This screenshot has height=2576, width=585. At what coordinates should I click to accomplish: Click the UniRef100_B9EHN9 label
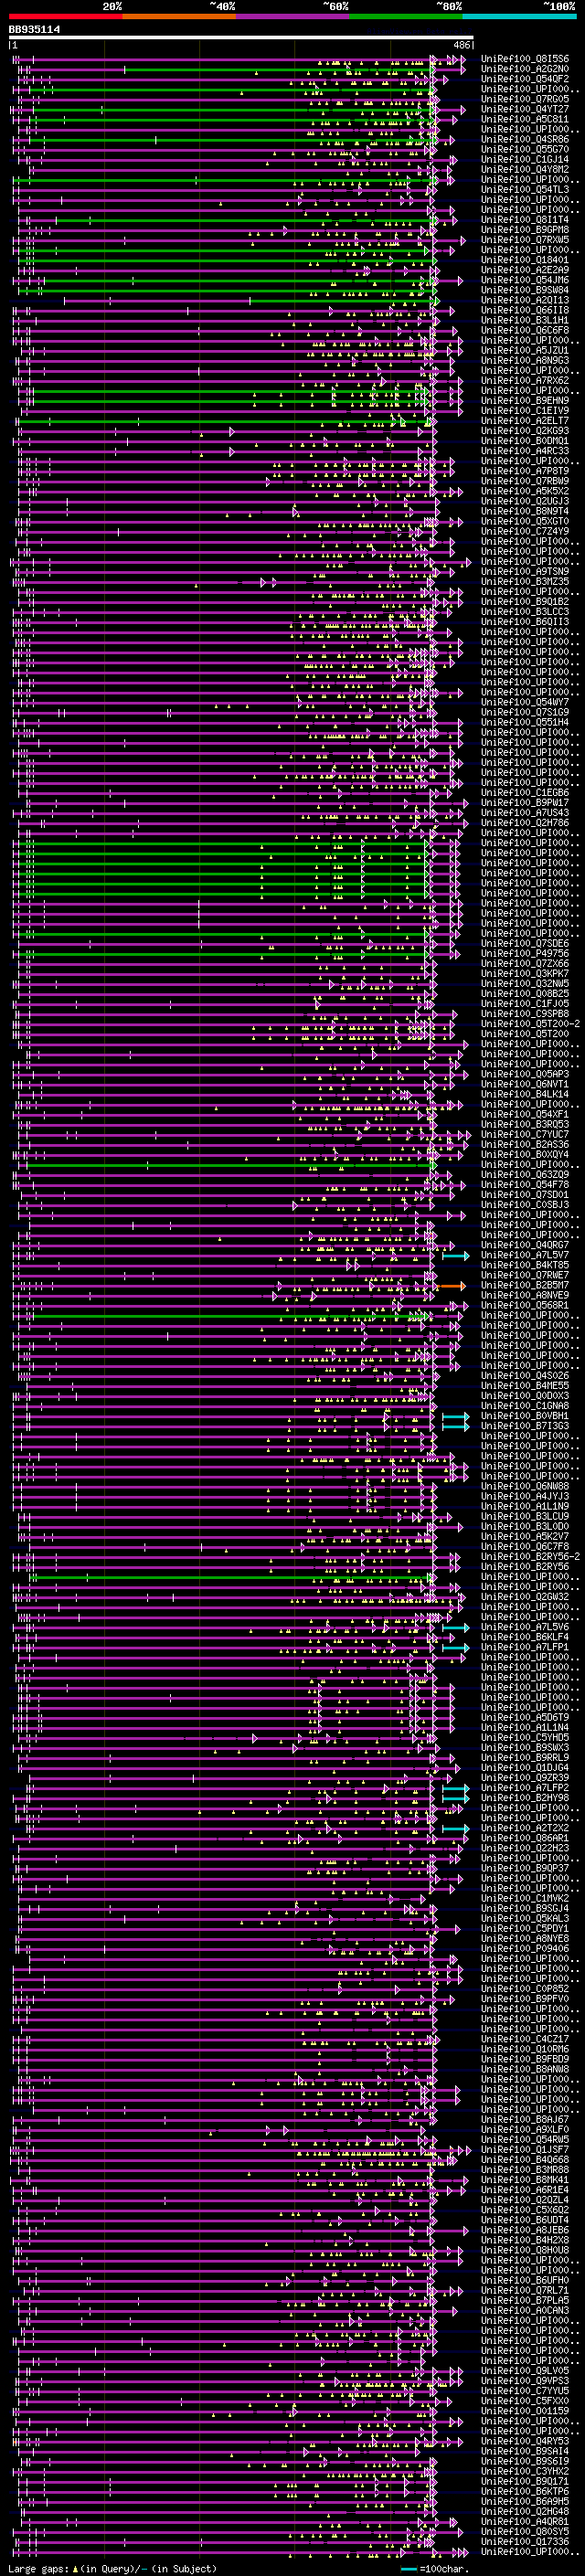(524, 400)
